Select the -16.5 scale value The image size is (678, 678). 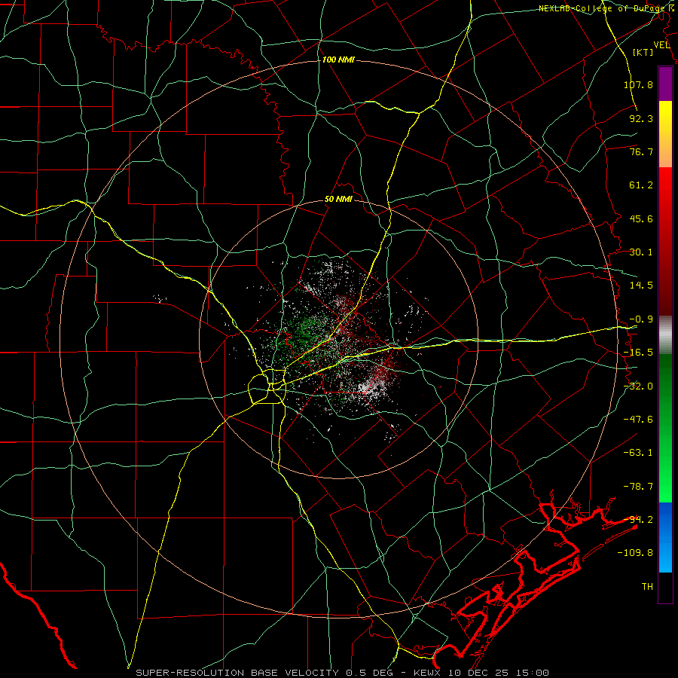(x=638, y=353)
